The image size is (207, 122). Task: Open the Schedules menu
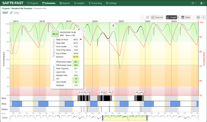[x=49, y=3]
